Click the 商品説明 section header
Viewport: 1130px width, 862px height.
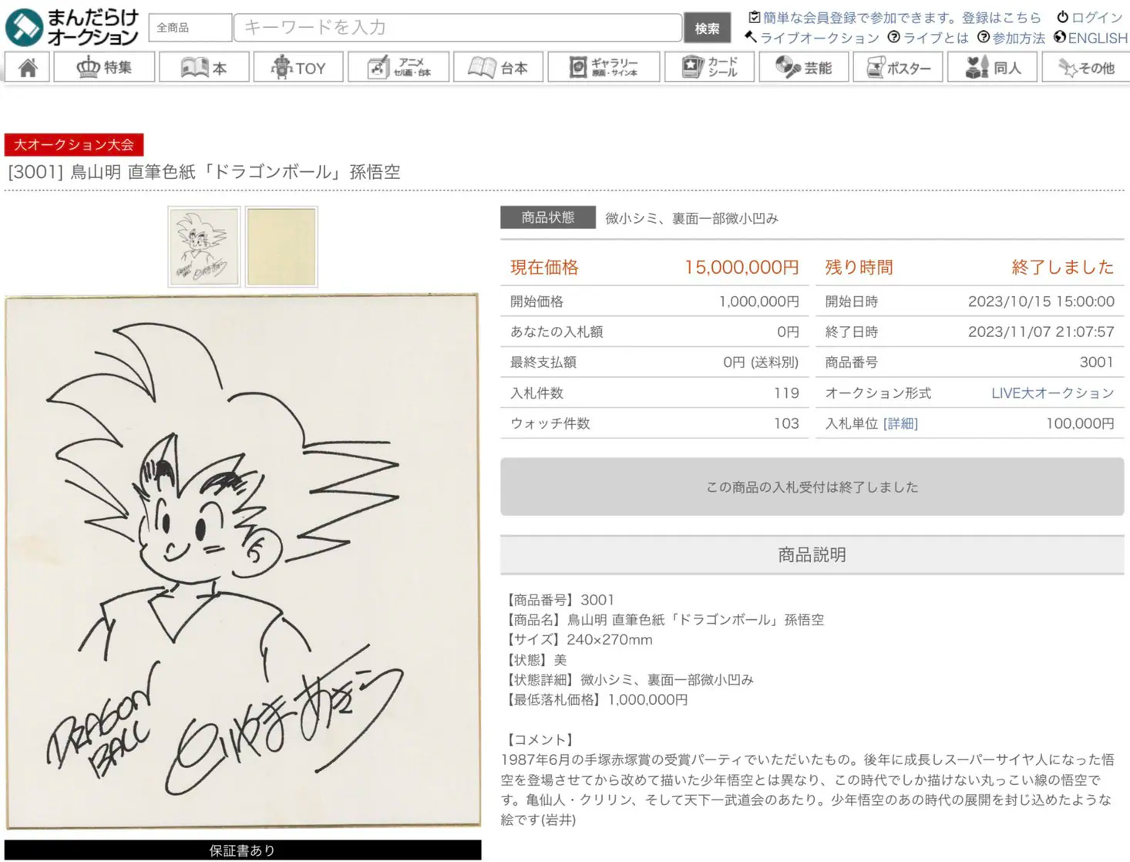(812, 554)
